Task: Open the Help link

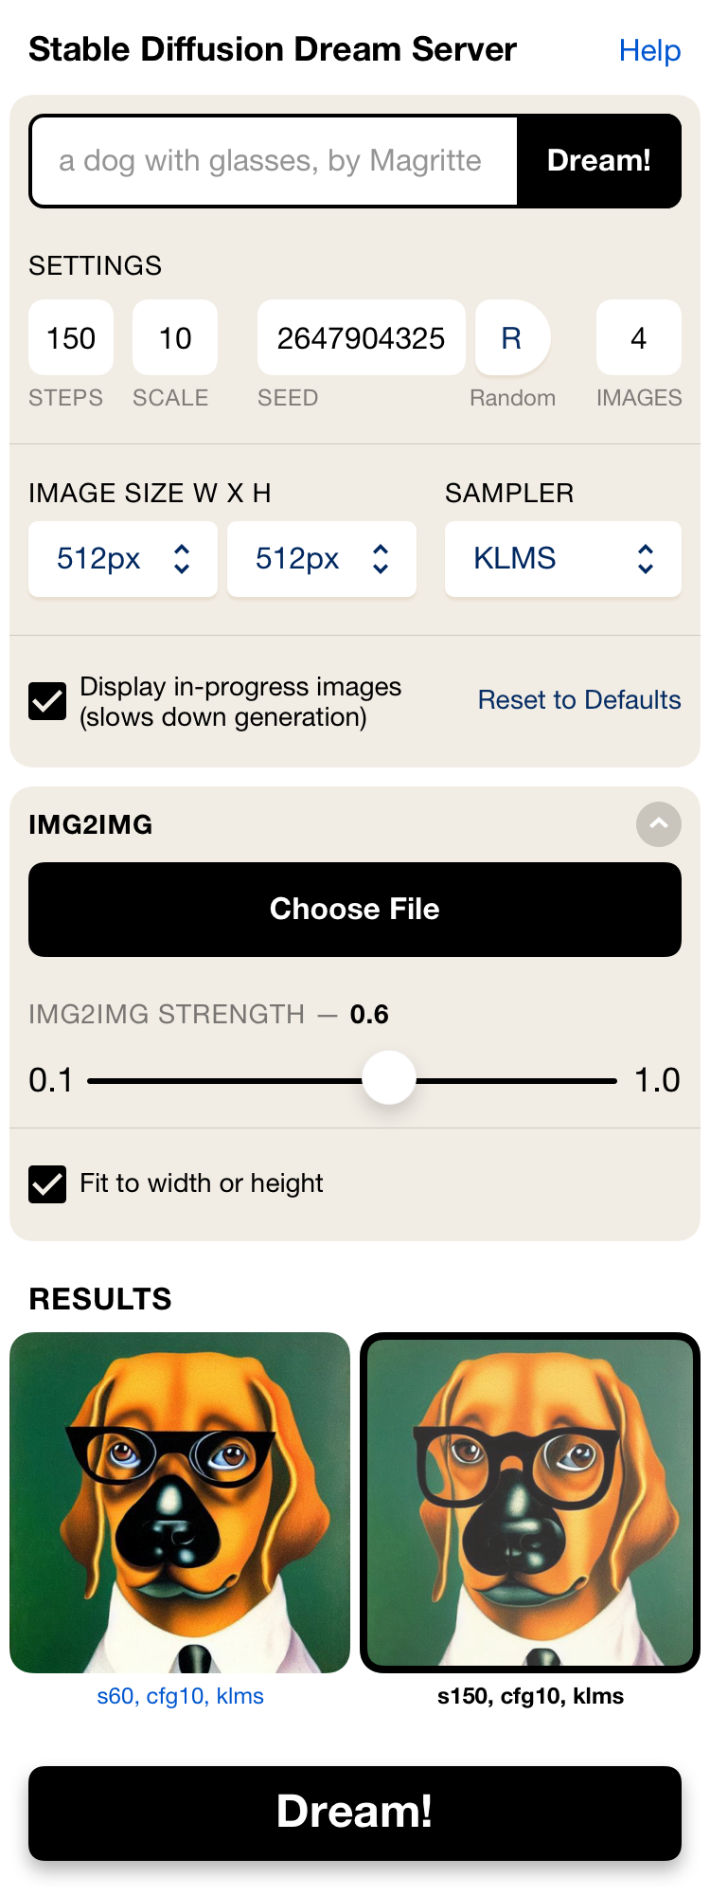Action: [x=649, y=49]
